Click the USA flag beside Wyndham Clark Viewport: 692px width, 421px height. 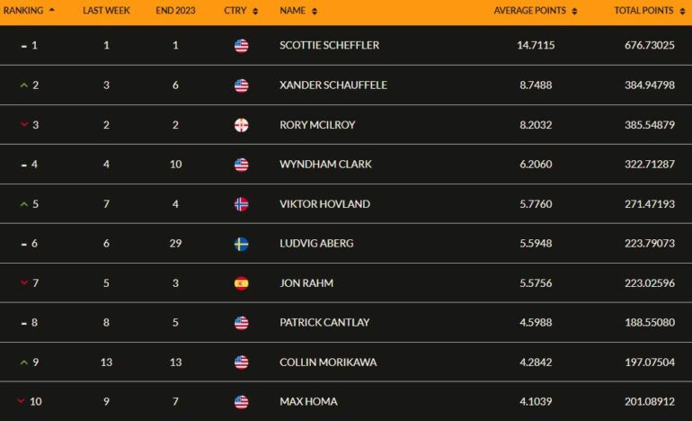pos(242,165)
